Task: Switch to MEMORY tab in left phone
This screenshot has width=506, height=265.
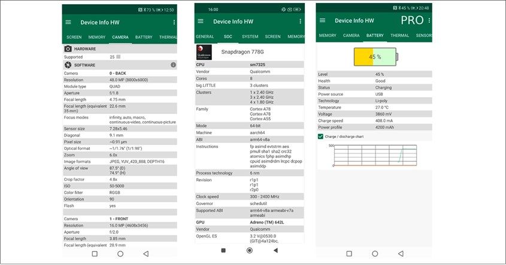Action: [97, 37]
